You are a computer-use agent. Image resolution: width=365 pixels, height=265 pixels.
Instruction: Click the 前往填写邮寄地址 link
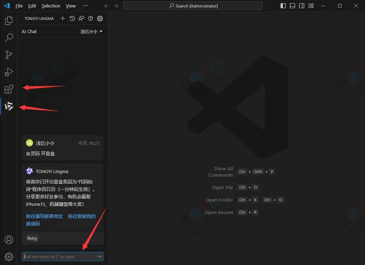(44, 216)
